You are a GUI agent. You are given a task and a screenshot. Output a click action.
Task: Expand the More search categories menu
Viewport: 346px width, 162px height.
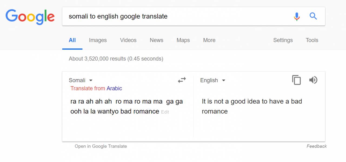[209, 40]
